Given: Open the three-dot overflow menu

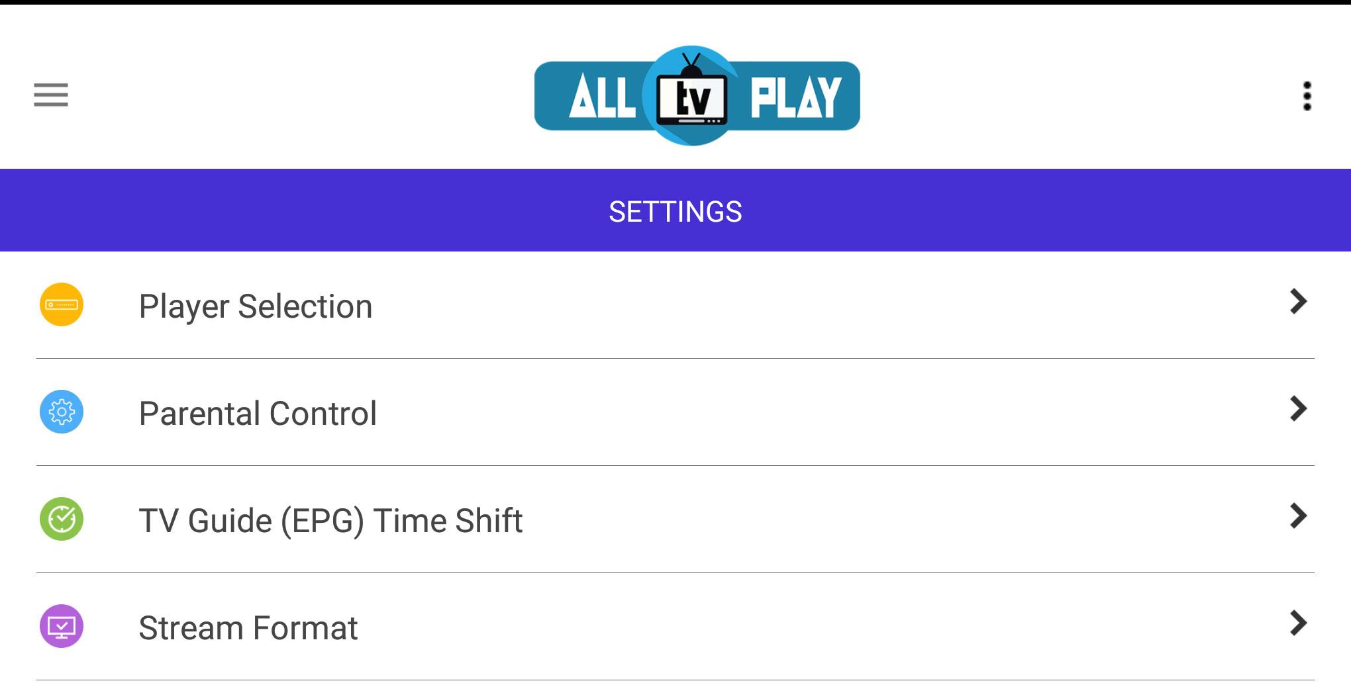Looking at the screenshot, I should [x=1307, y=96].
